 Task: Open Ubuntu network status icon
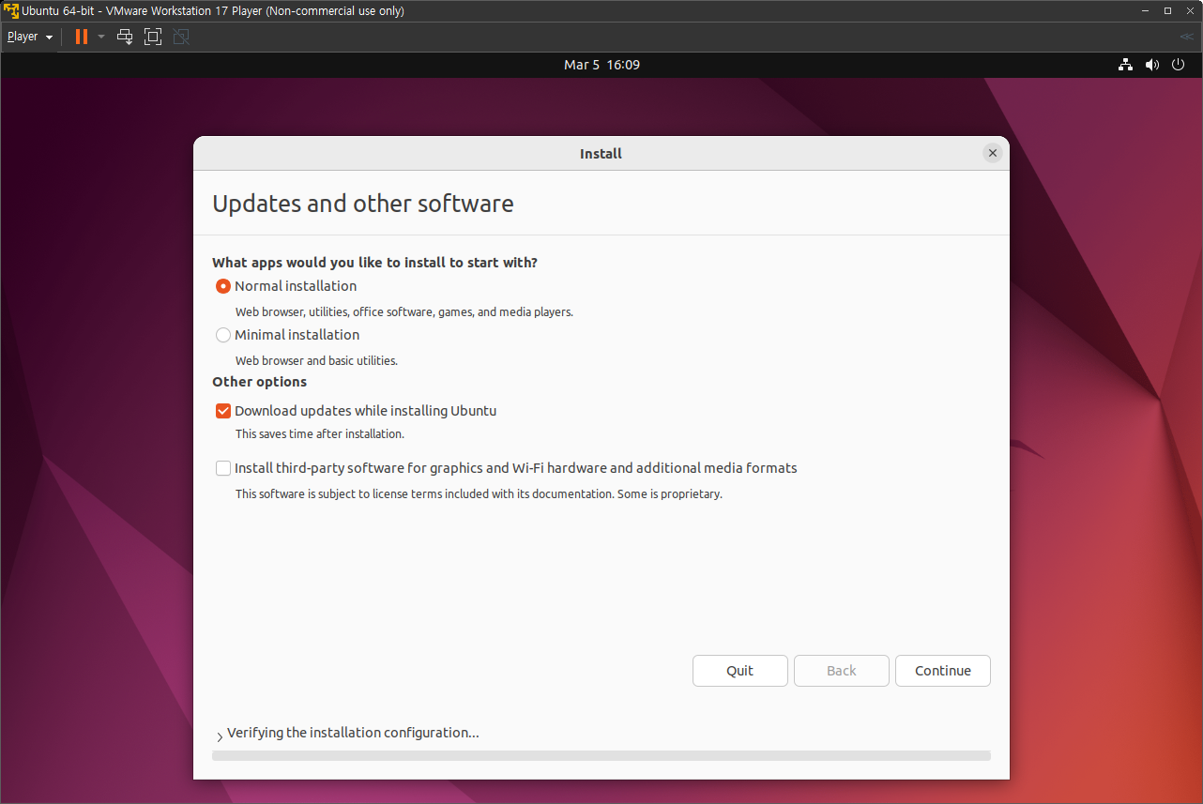coord(1125,65)
